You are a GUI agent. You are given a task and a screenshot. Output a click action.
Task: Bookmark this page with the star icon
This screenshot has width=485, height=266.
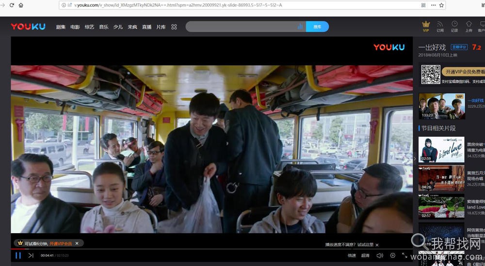(441, 5)
